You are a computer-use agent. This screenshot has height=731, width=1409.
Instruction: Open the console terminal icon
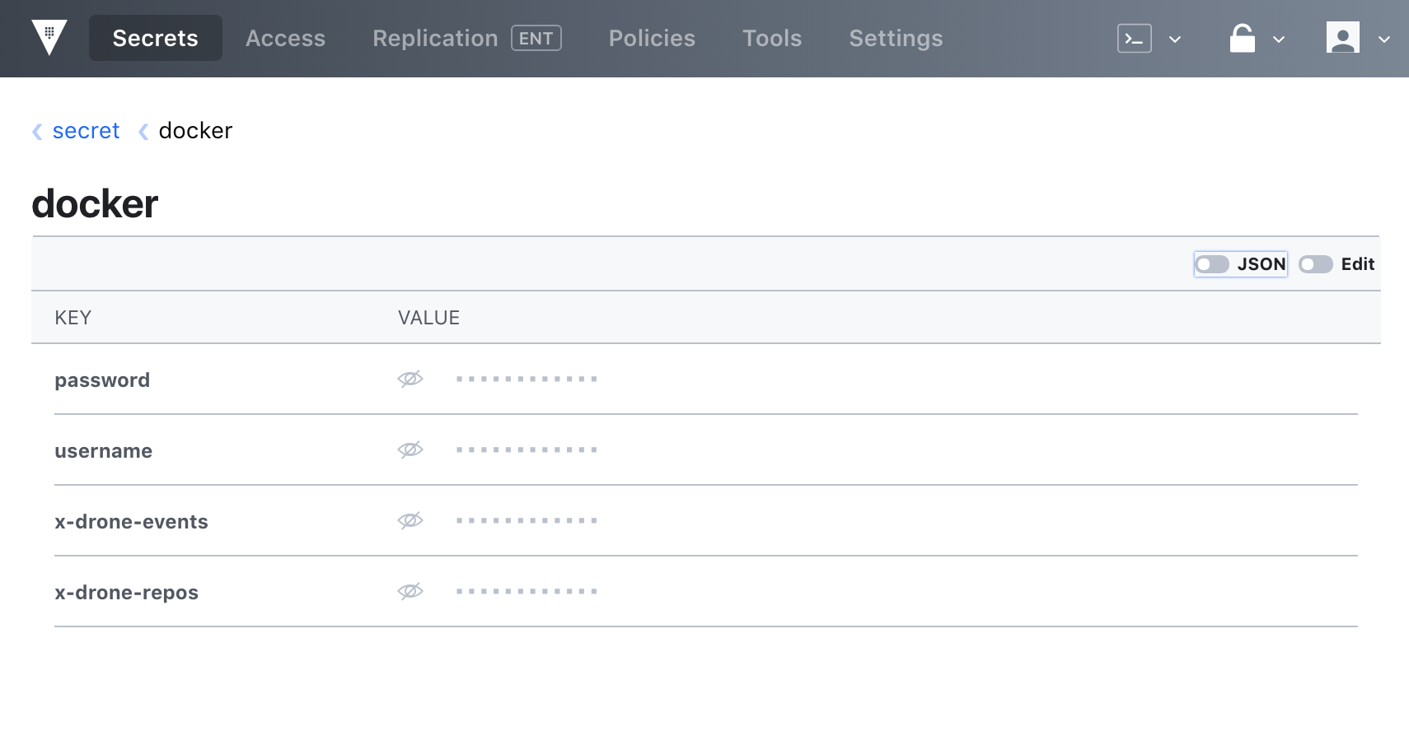[x=1135, y=39]
